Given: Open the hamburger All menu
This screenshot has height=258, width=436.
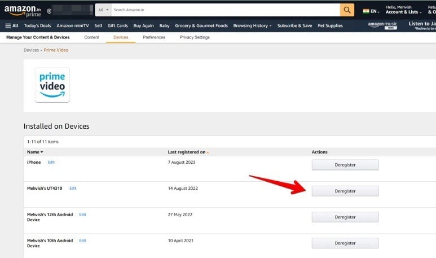Looking at the screenshot, I should pos(11,25).
